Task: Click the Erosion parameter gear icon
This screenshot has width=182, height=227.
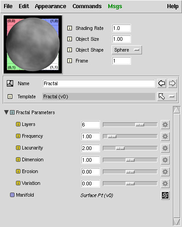Action: (x=165, y=172)
